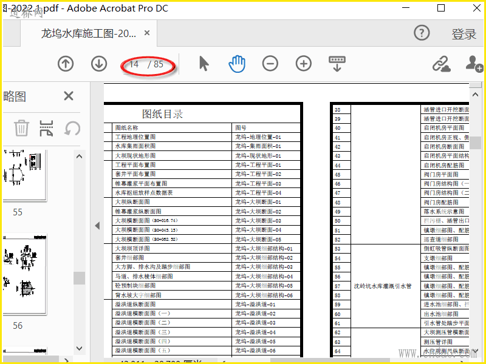This screenshot has width=486, height=364.
Task: Rotate page with the rotate icon
Action: pos(72,128)
